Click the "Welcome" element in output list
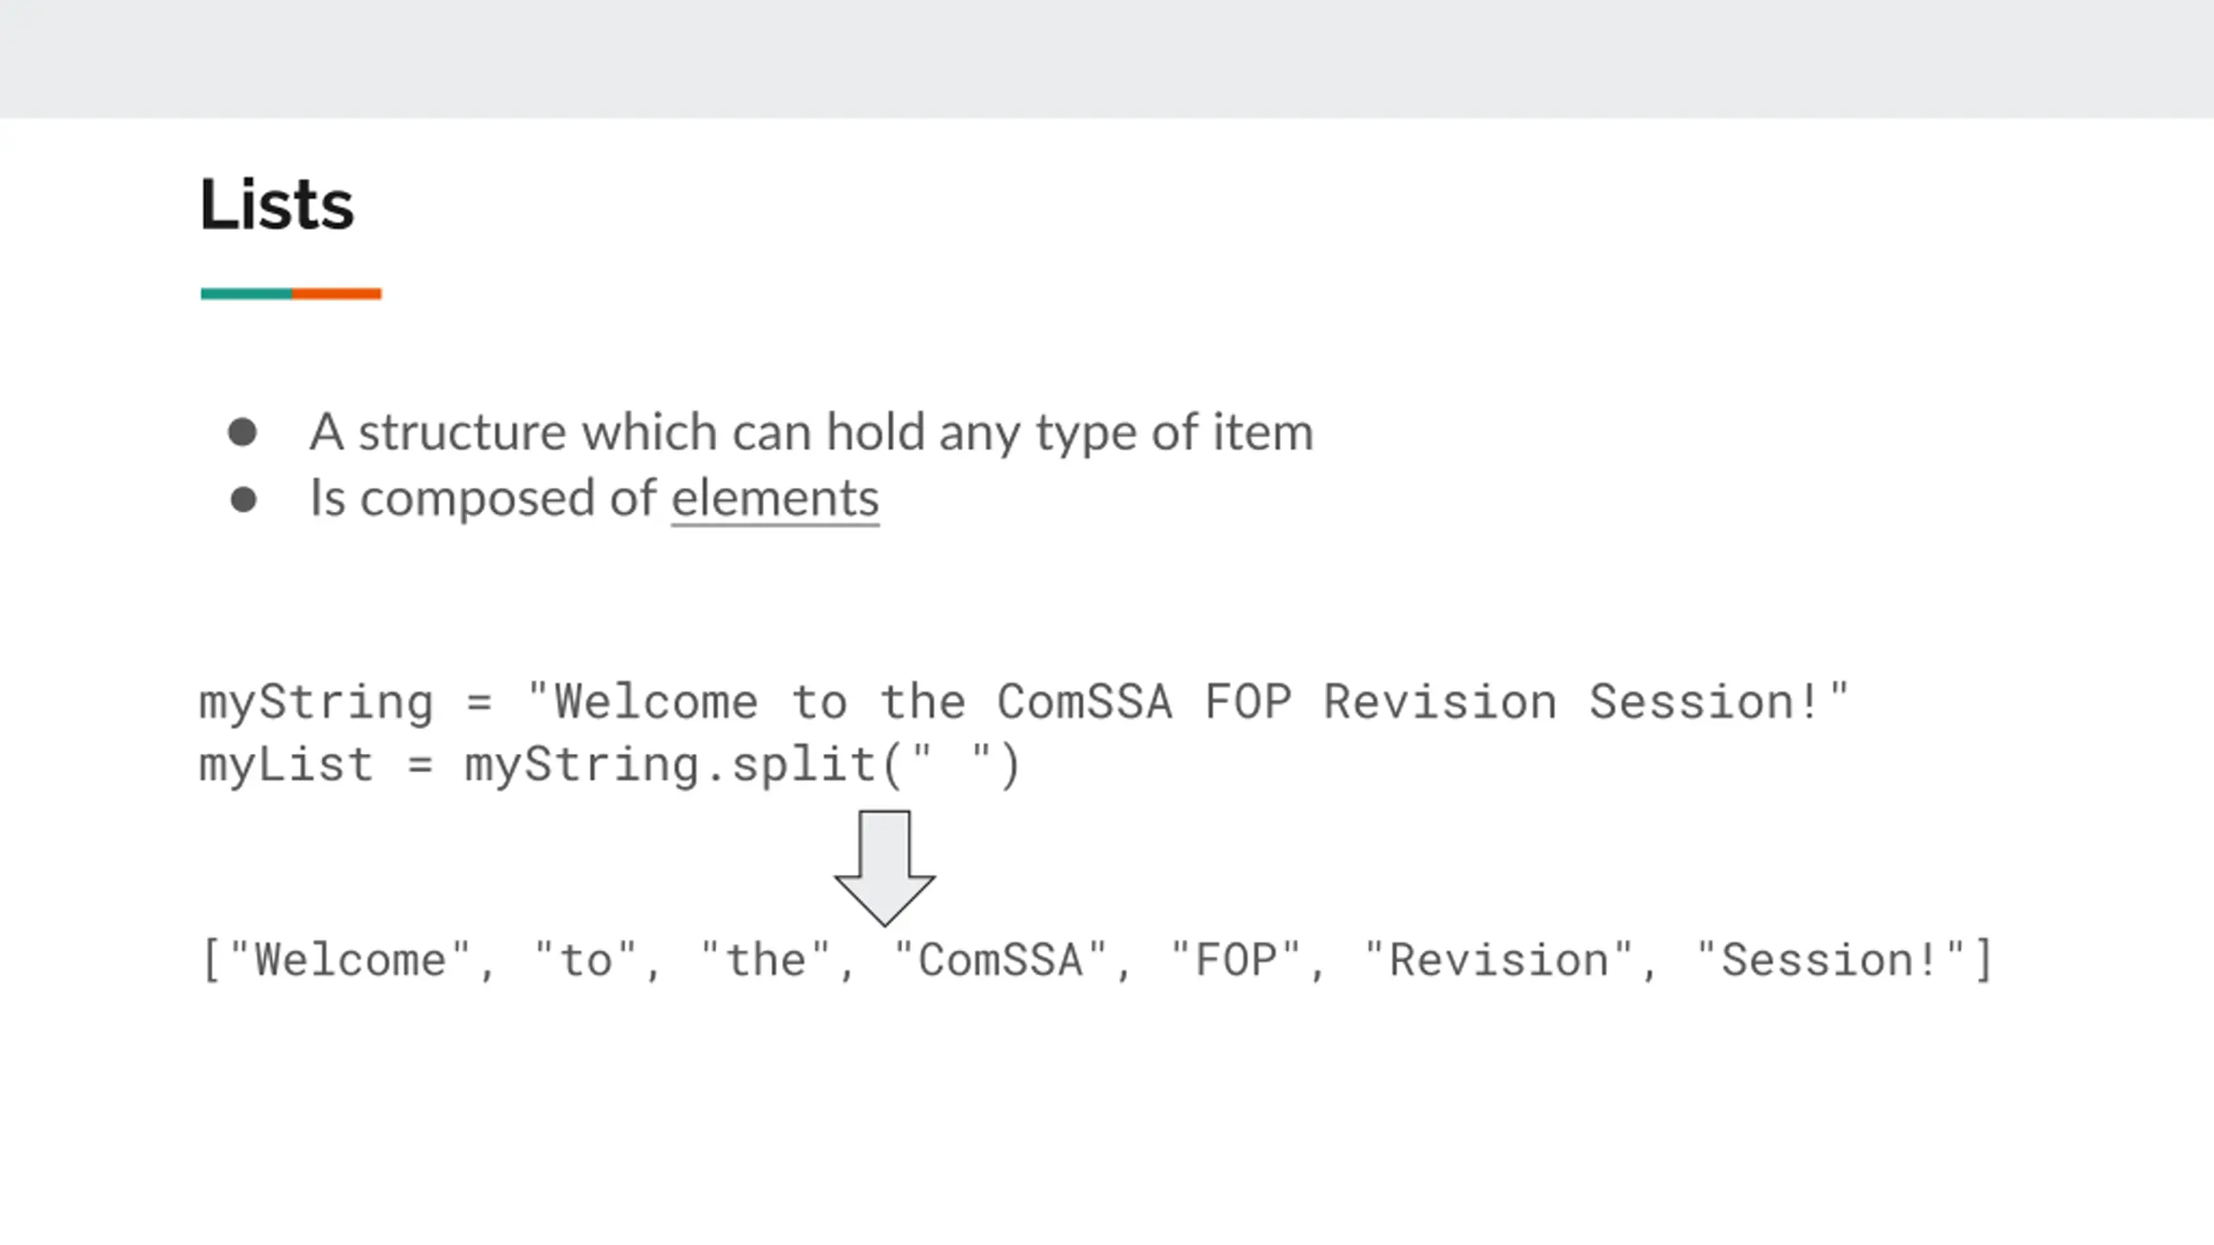The height and width of the screenshot is (1245, 2214). (x=349, y=961)
